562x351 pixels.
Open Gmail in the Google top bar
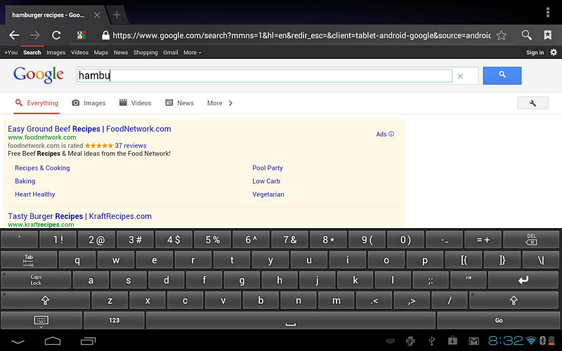click(x=171, y=52)
